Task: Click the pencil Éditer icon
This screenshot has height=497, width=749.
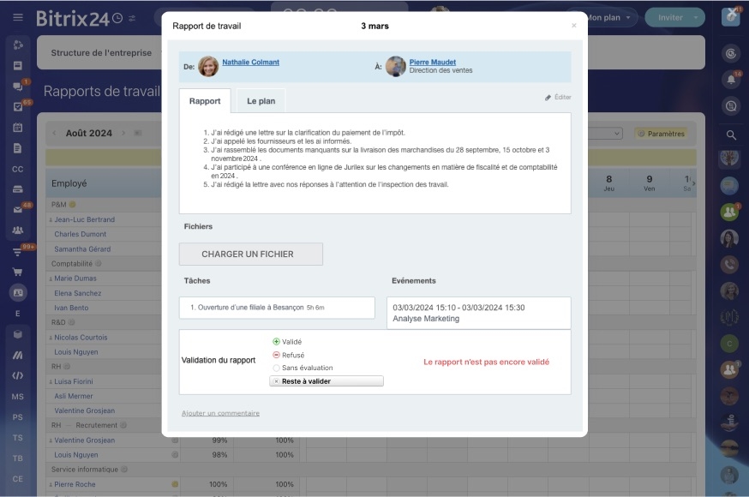Action: (x=548, y=98)
